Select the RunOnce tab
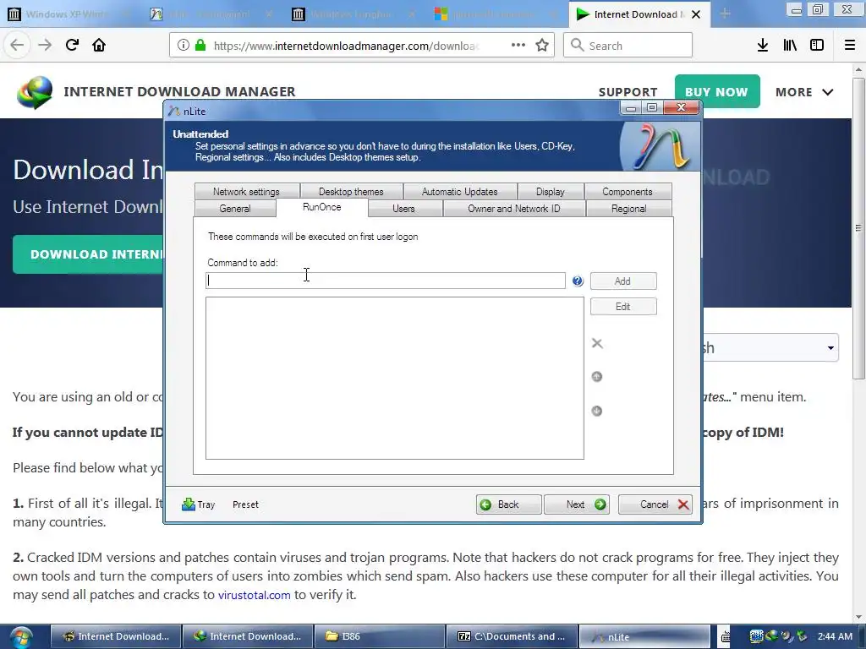The width and height of the screenshot is (866, 649). [322, 207]
